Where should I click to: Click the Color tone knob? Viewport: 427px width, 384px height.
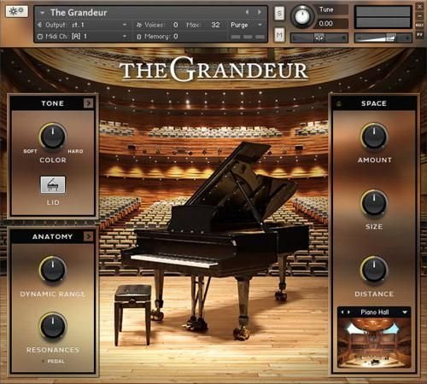(x=53, y=137)
